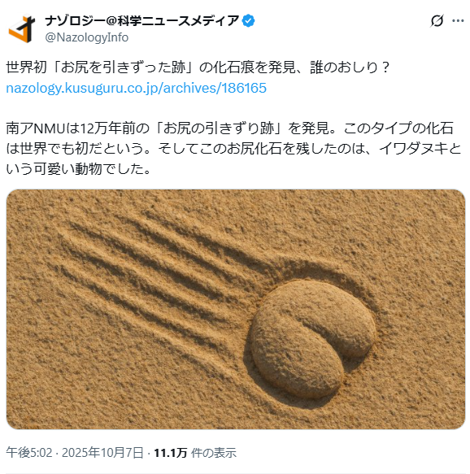Click the 2025年10月7日 post date
The height and width of the screenshot is (474, 470).
[102, 453]
